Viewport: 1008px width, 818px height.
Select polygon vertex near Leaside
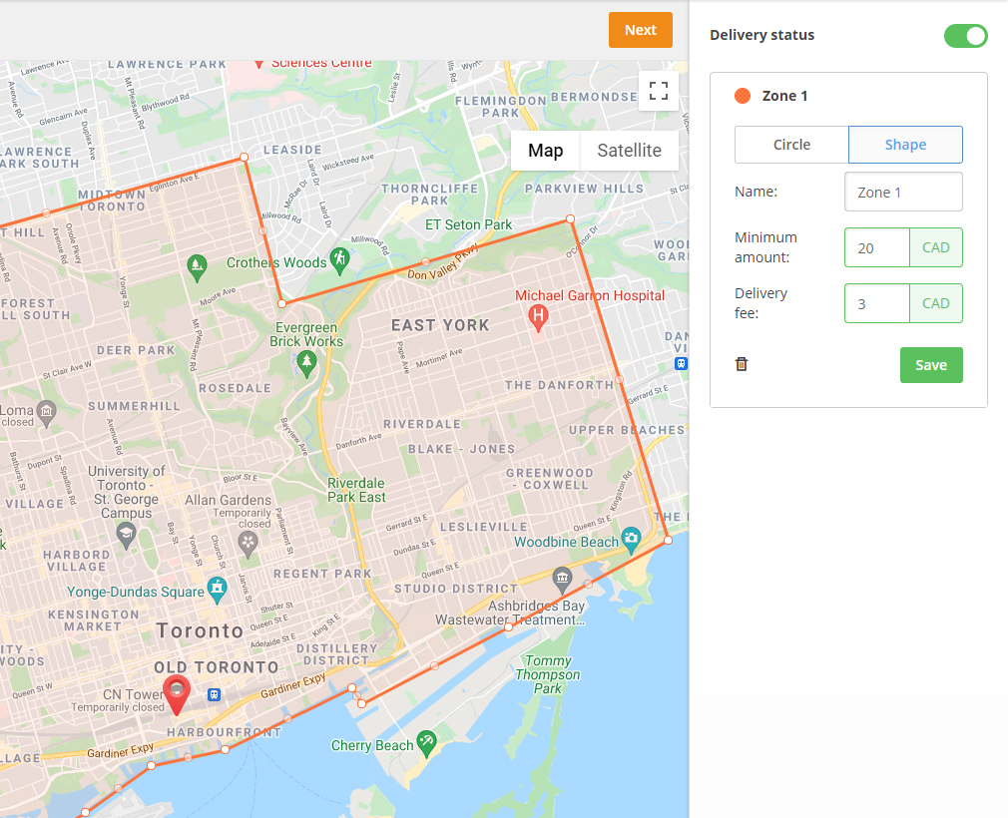[244, 157]
